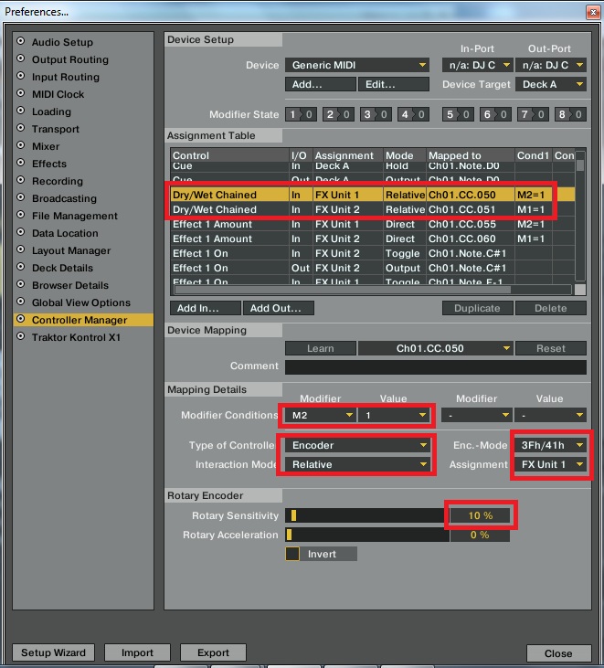
Task: Select Effect 1 On Output row
Action: tap(373, 268)
